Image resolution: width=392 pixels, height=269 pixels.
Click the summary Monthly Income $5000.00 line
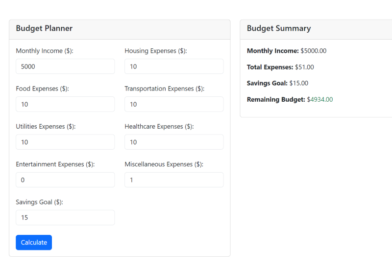pyautogui.click(x=287, y=51)
